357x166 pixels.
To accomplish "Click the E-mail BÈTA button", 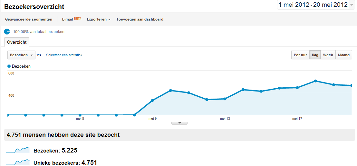I will (72, 19).
